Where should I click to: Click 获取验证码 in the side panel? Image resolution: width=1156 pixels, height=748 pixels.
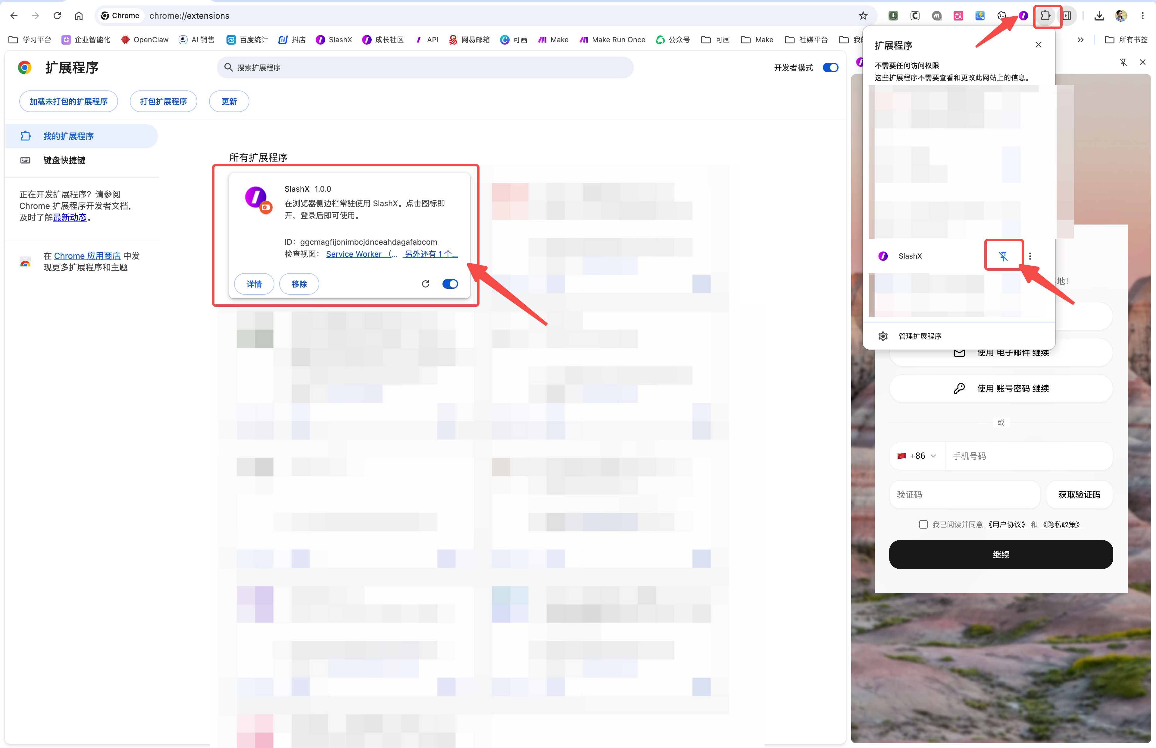(1079, 495)
